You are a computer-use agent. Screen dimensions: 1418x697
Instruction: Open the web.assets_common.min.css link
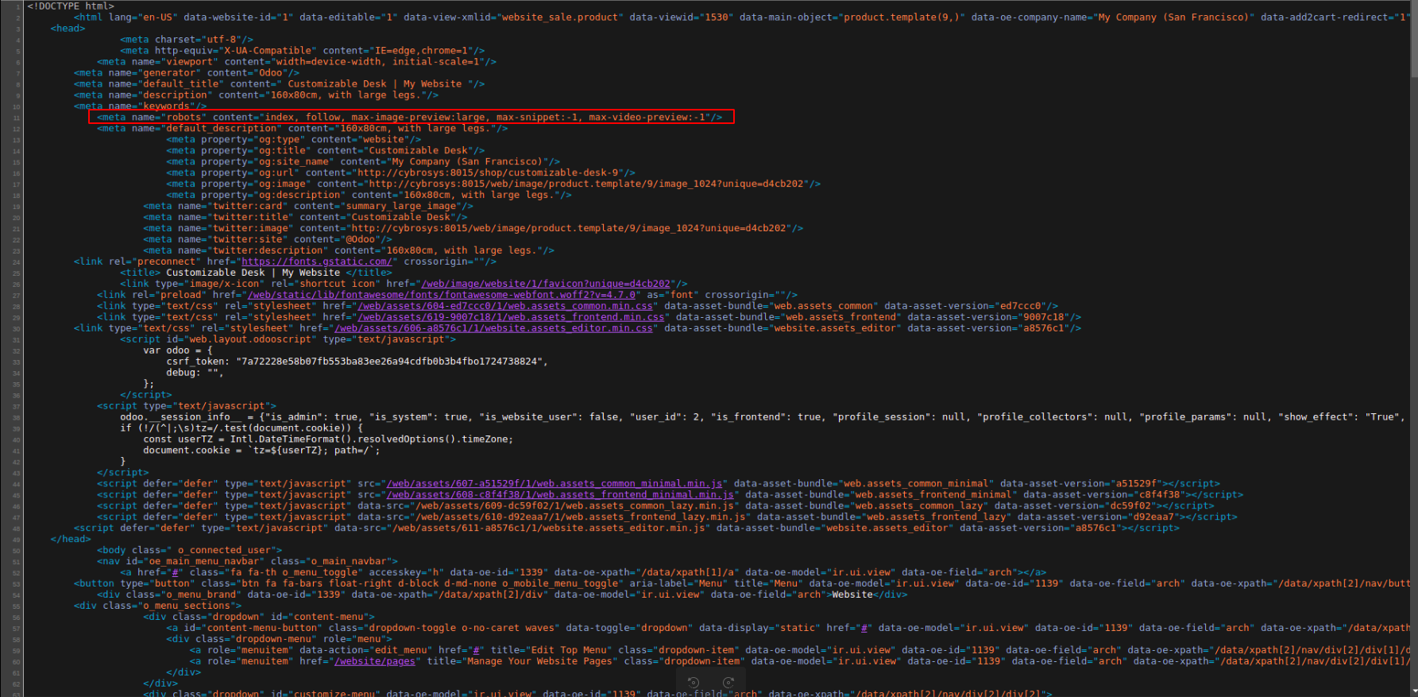click(x=505, y=306)
